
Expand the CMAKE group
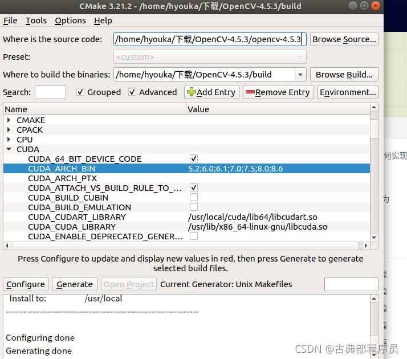pos(9,120)
